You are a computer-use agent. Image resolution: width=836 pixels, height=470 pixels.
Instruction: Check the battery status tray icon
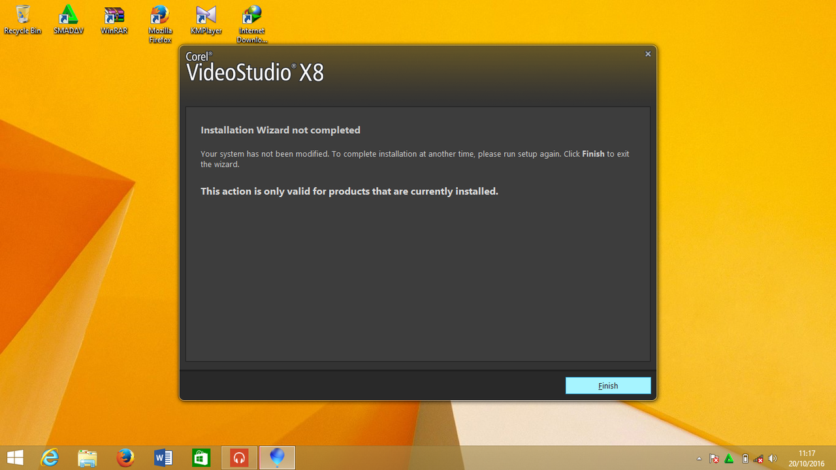click(745, 459)
